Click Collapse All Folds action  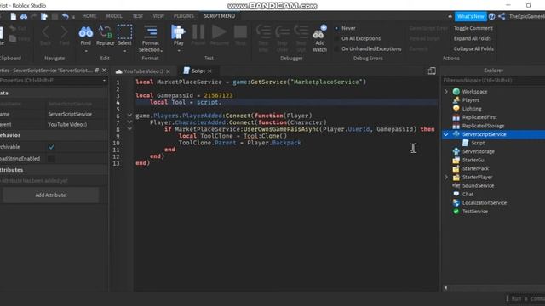coord(473,49)
